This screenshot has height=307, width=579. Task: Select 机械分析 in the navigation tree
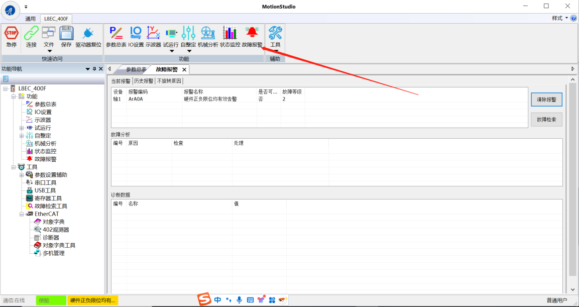click(x=46, y=143)
